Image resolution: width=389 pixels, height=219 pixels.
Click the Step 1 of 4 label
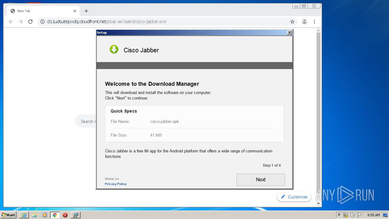(x=272, y=165)
